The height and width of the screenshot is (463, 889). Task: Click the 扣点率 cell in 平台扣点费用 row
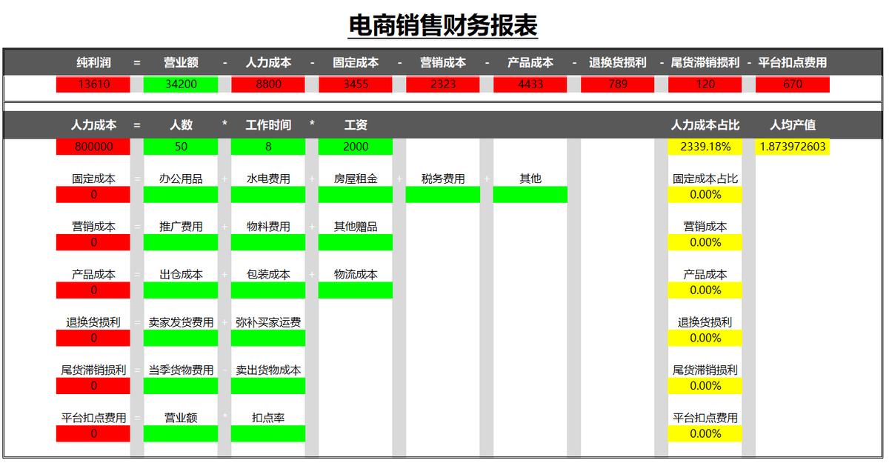(x=267, y=417)
